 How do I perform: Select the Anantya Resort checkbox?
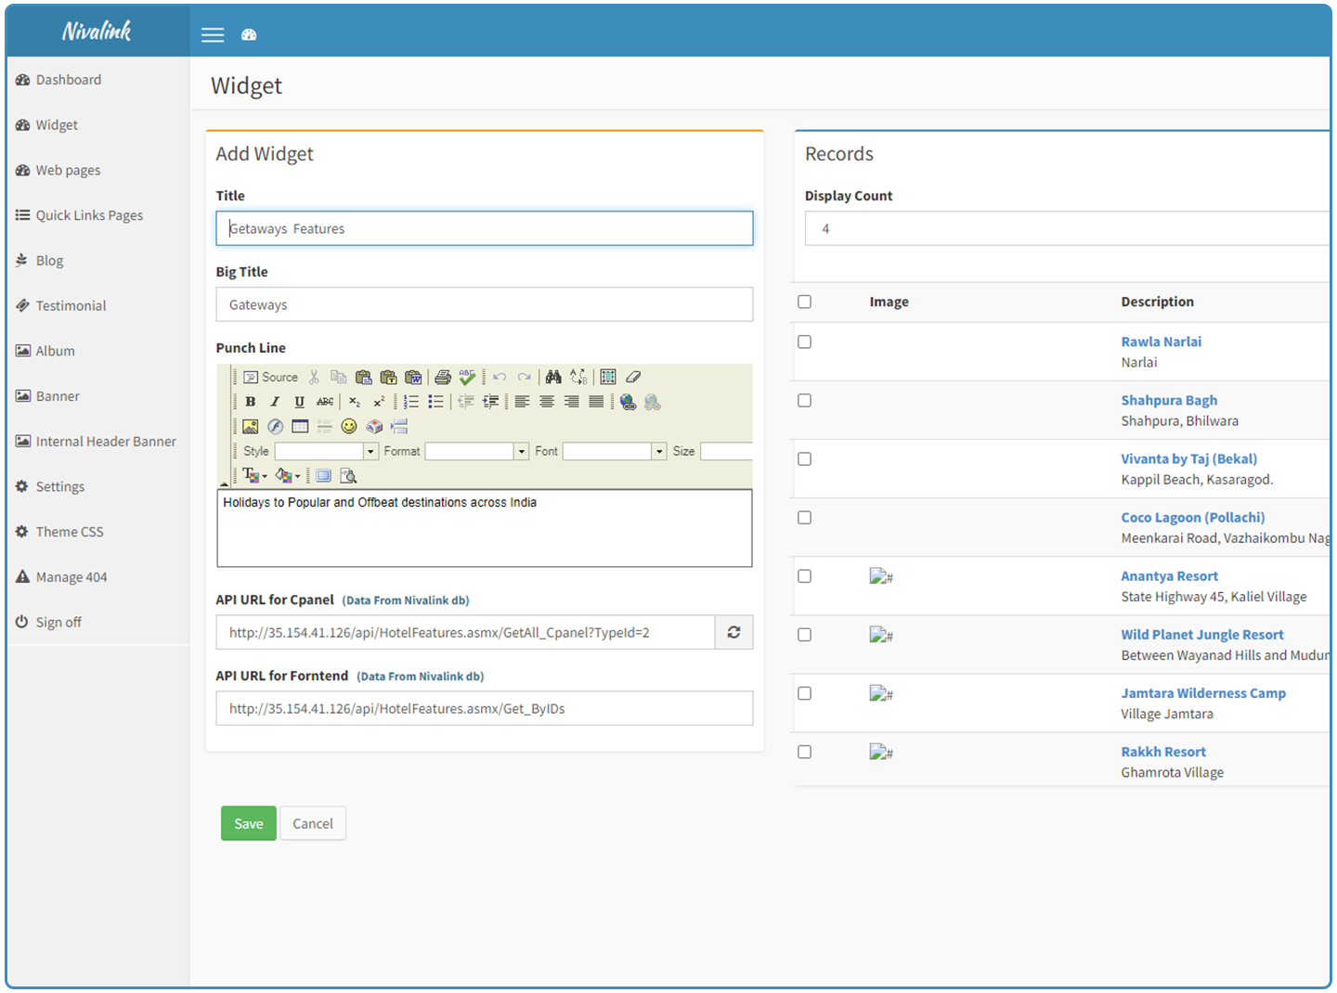[x=804, y=576]
